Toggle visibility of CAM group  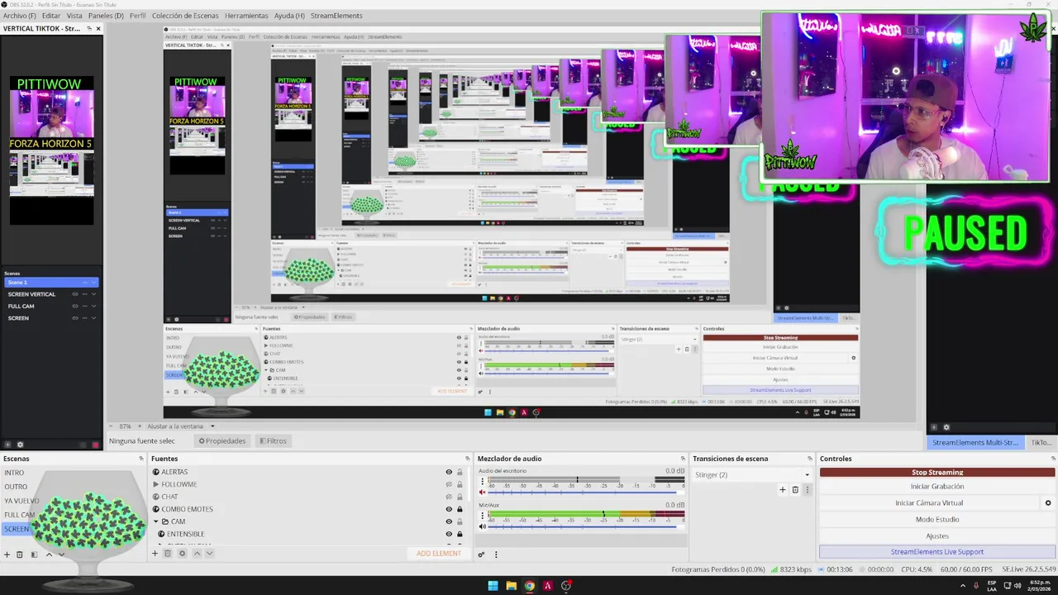tap(449, 521)
